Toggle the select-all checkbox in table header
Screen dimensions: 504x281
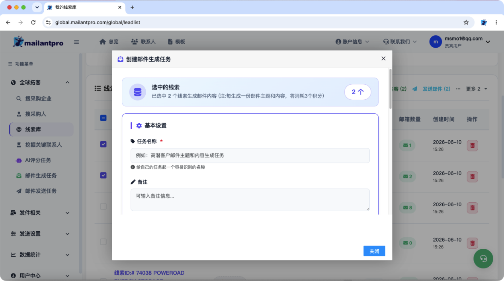(x=103, y=118)
